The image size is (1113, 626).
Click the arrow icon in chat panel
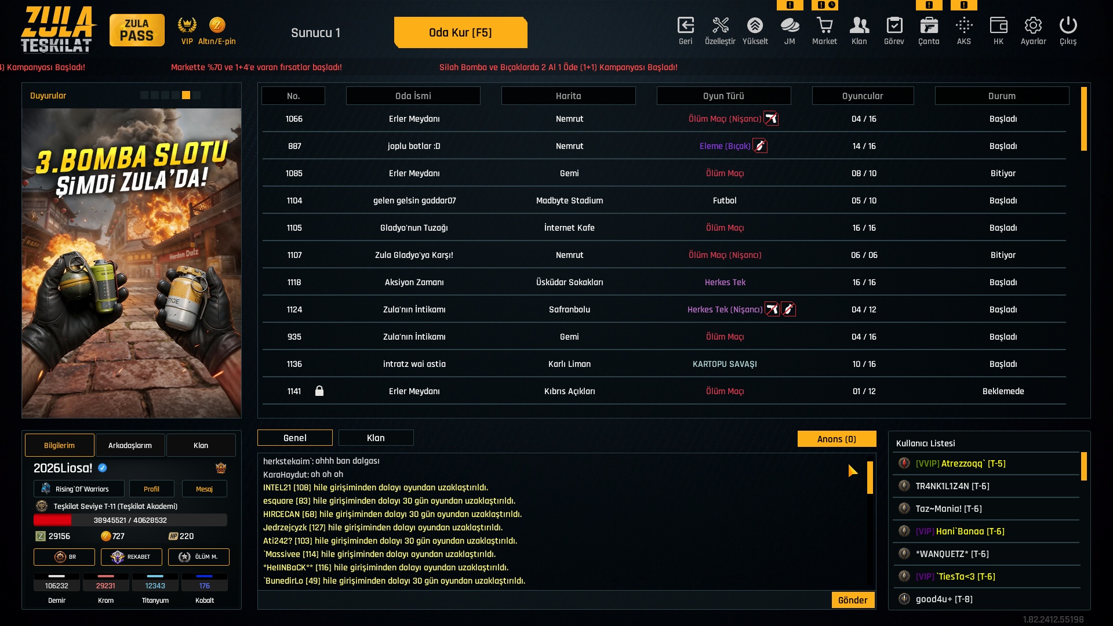pyautogui.click(x=853, y=471)
